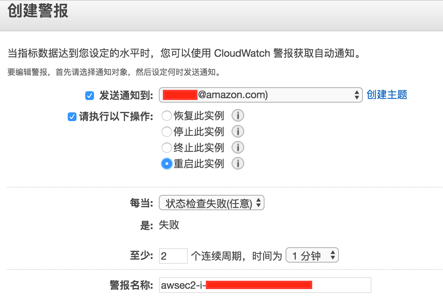Click info icon next to 重启此实例
This screenshot has height=304, width=443.
click(238, 164)
